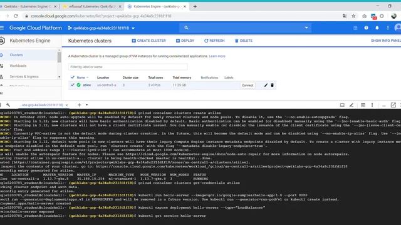Image resolution: width=401 pixels, height=225 pixels.
Task: Click the REFRESH button
Action: [214, 41]
